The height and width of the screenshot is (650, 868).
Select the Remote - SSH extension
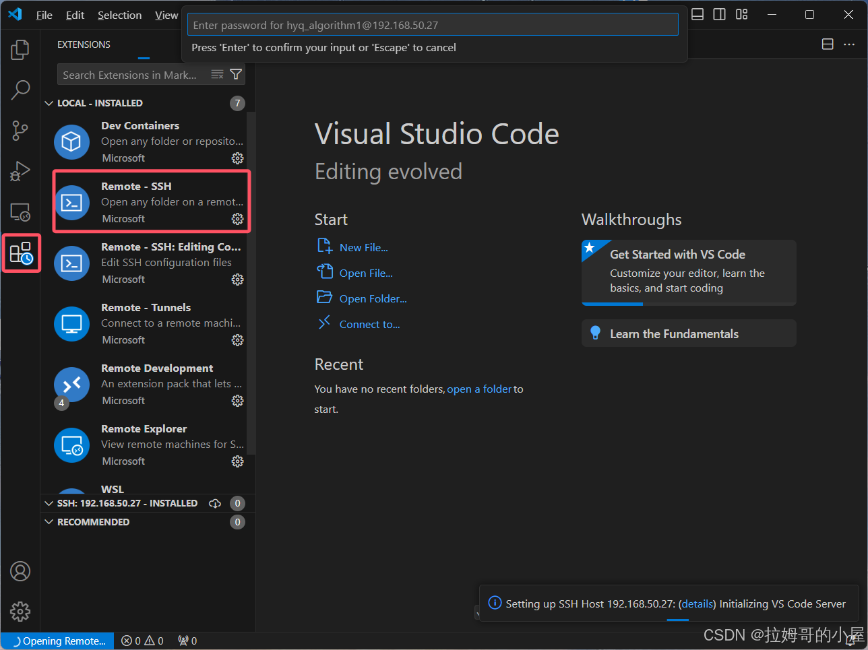click(148, 202)
